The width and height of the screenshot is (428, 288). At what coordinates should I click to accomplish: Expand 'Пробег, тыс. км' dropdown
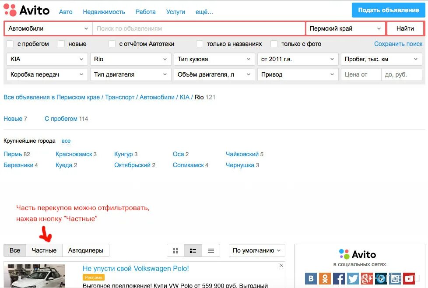pyautogui.click(x=381, y=59)
